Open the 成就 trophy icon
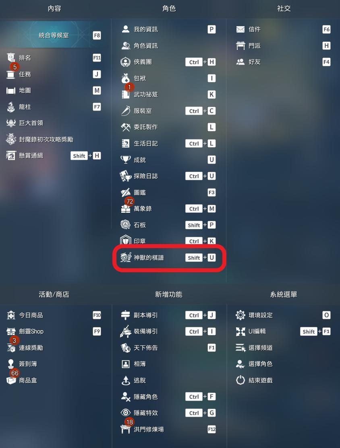The height and width of the screenshot is (448, 340). point(125,159)
